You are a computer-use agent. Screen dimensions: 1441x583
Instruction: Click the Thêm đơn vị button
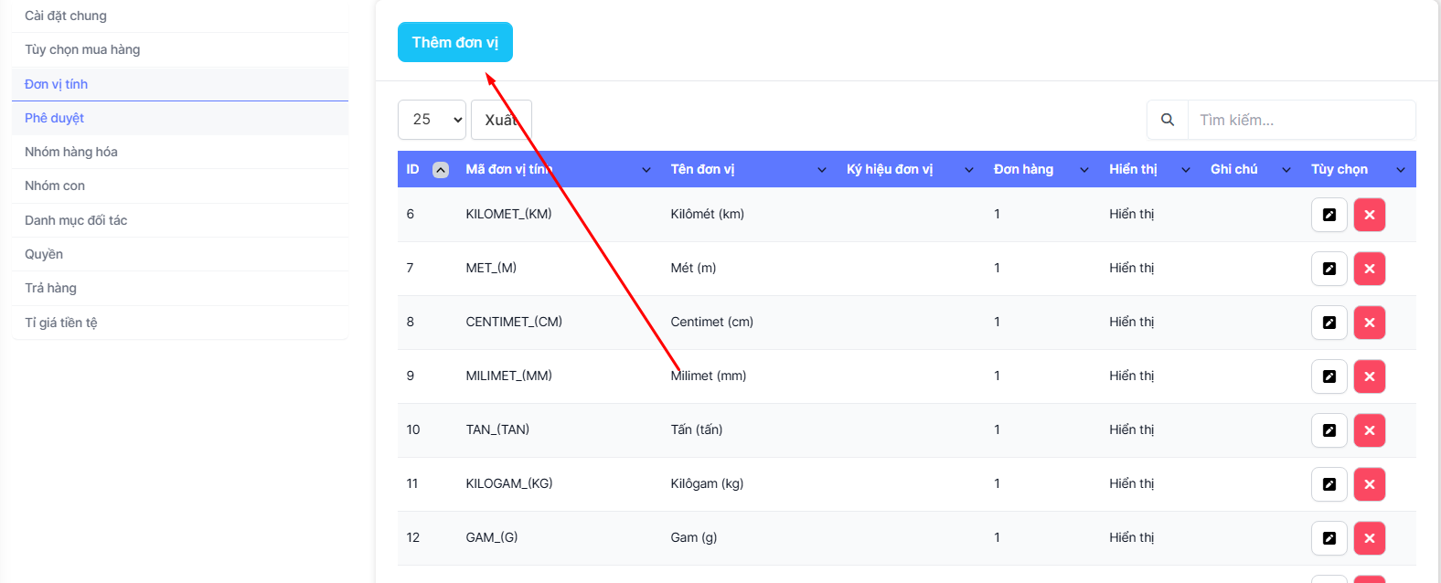point(454,42)
